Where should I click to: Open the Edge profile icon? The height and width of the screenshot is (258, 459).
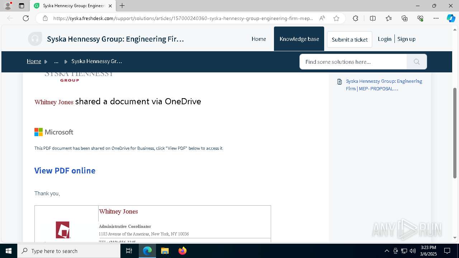click(x=8, y=6)
